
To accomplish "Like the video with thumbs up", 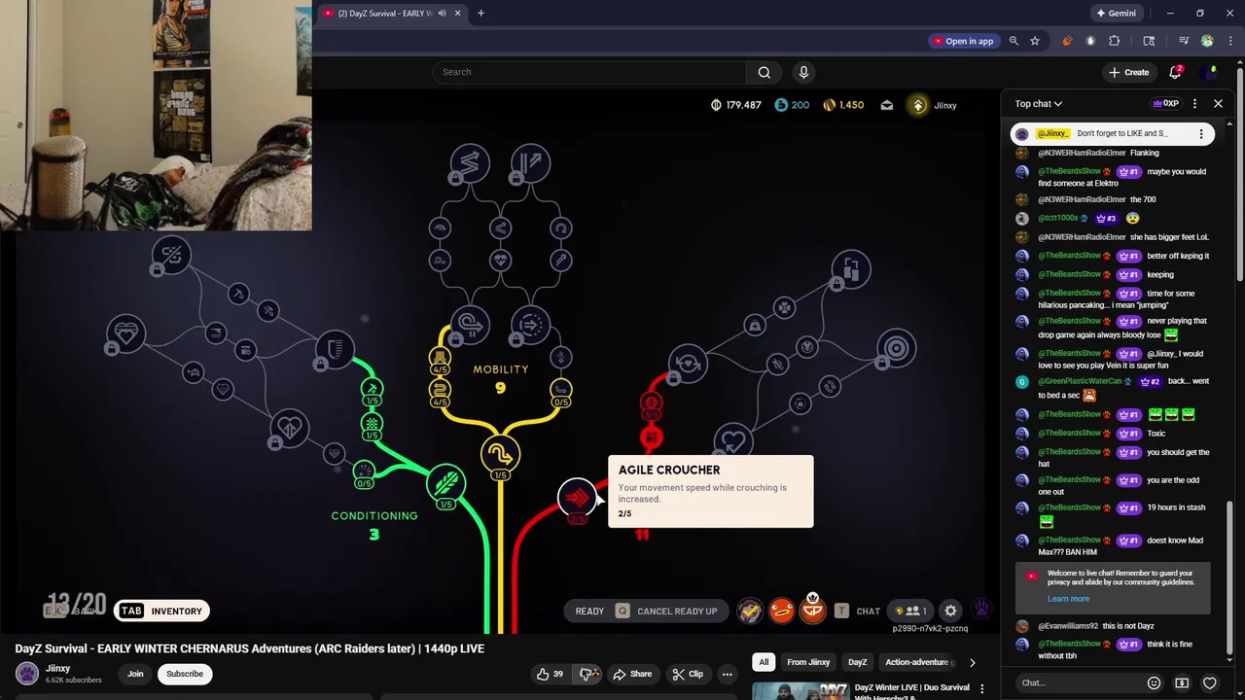I will 551,674.
